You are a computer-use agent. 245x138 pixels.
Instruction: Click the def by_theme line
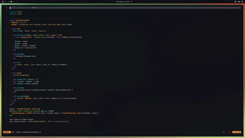click(x=18, y=88)
